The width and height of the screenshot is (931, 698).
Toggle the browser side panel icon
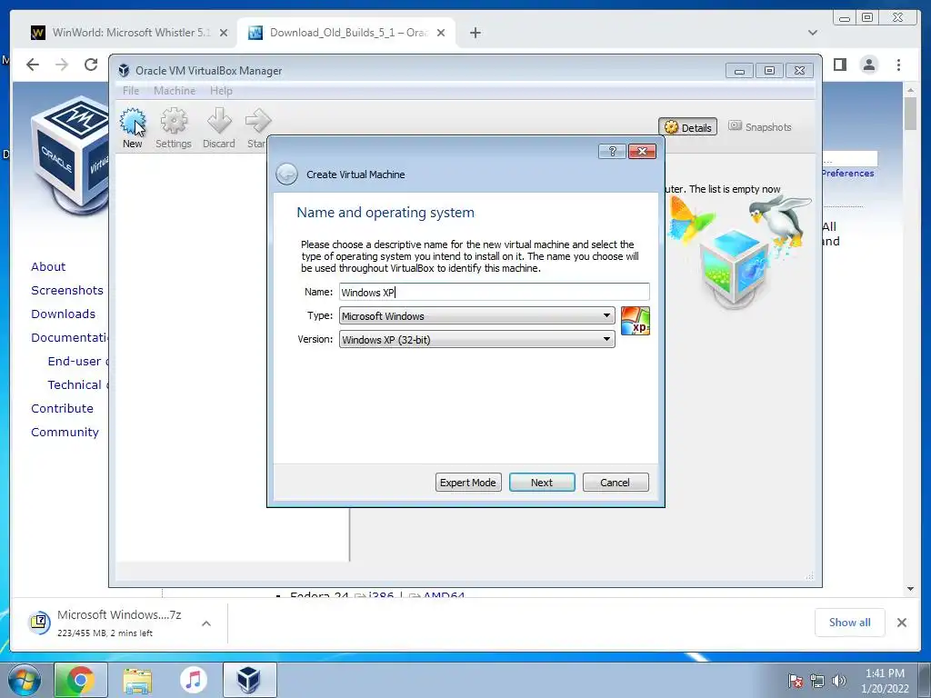[839, 65]
